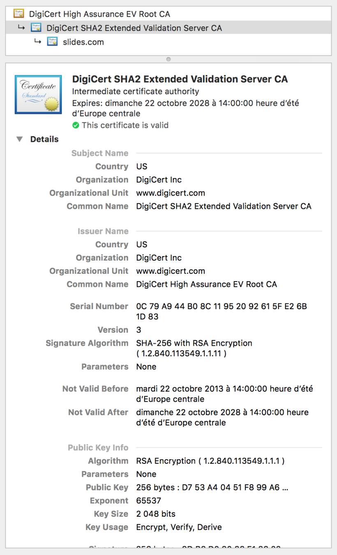This screenshot has width=337, height=555.
Task: Click the Signature Algorithm label
Action: tap(87, 343)
